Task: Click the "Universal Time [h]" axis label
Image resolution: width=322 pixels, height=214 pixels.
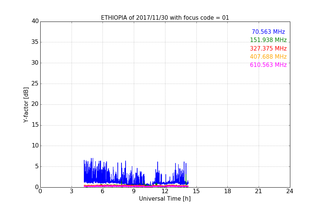Action: tap(165, 199)
